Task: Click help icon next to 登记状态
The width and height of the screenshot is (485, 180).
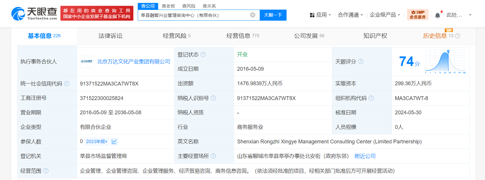Action: (x=203, y=55)
